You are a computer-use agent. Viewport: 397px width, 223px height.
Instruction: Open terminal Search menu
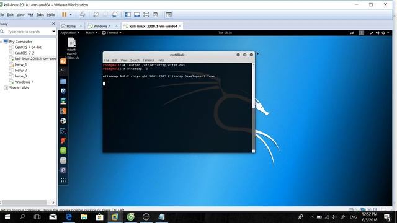click(135, 61)
